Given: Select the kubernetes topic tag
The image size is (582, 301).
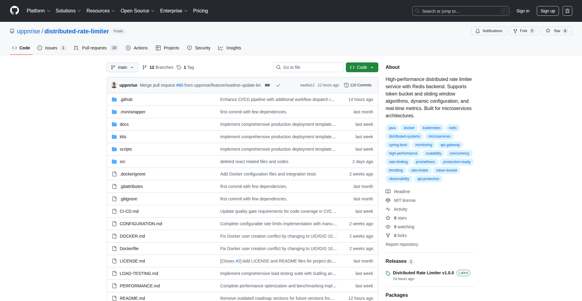Looking at the screenshot, I should (432, 128).
